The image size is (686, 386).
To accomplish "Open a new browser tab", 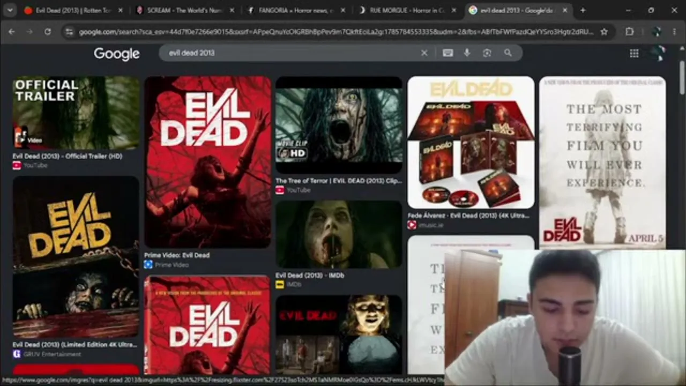I will pyautogui.click(x=583, y=10).
